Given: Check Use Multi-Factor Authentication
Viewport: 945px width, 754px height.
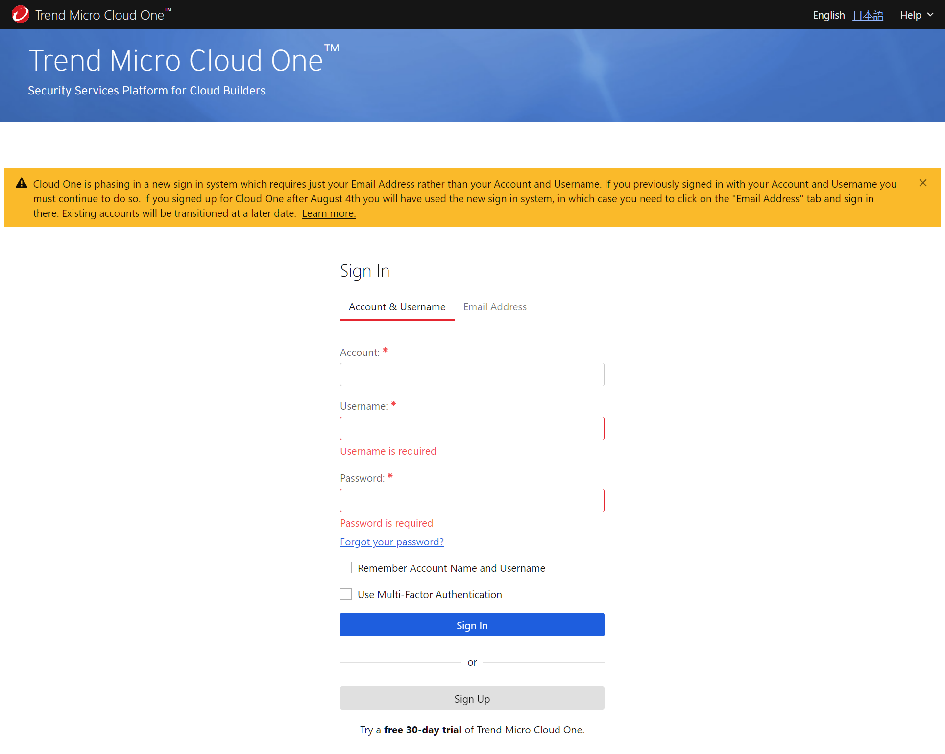Looking at the screenshot, I should (345, 593).
